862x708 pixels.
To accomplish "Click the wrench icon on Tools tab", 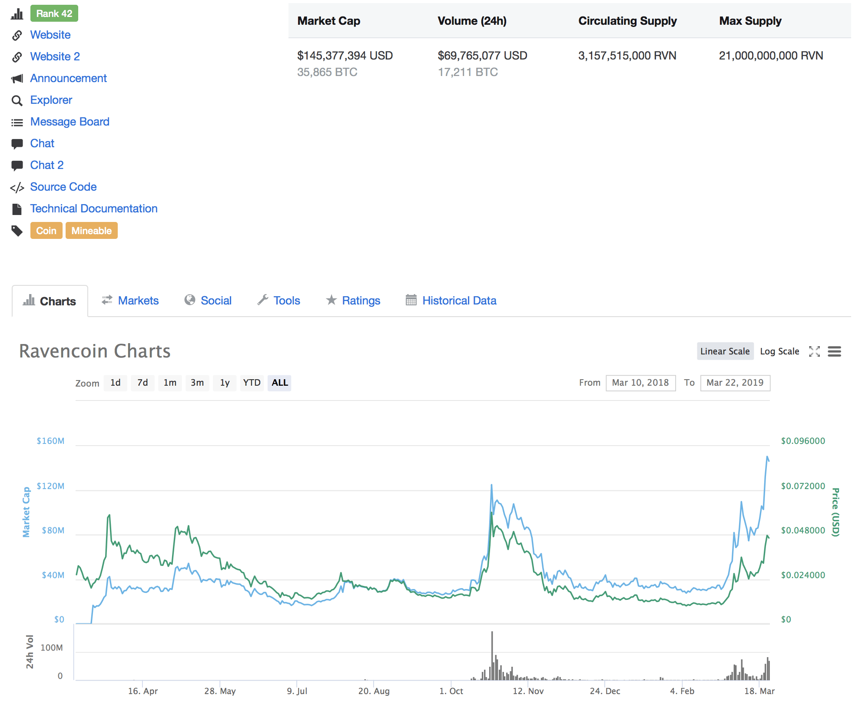I will (x=263, y=300).
